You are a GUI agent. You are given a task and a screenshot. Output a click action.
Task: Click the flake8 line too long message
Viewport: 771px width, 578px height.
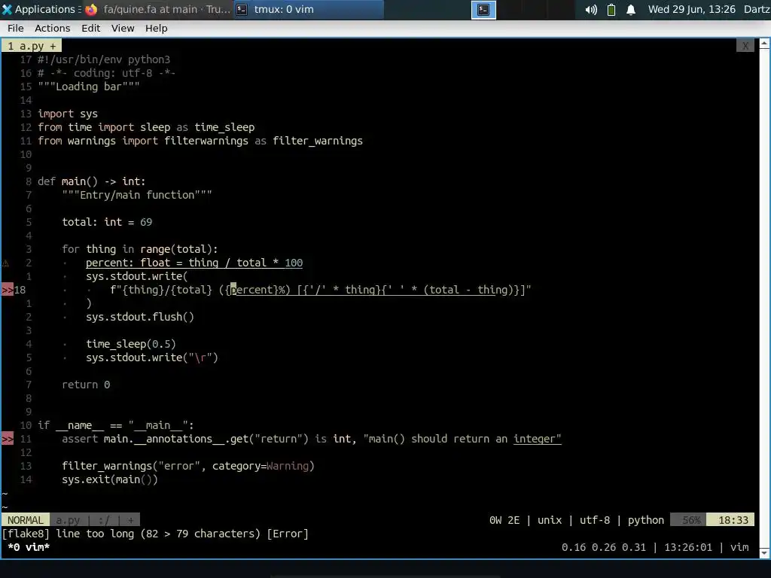pyautogui.click(x=155, y=534)
